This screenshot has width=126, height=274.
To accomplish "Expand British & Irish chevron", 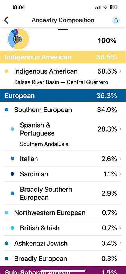I will click(x=120, y=228).
